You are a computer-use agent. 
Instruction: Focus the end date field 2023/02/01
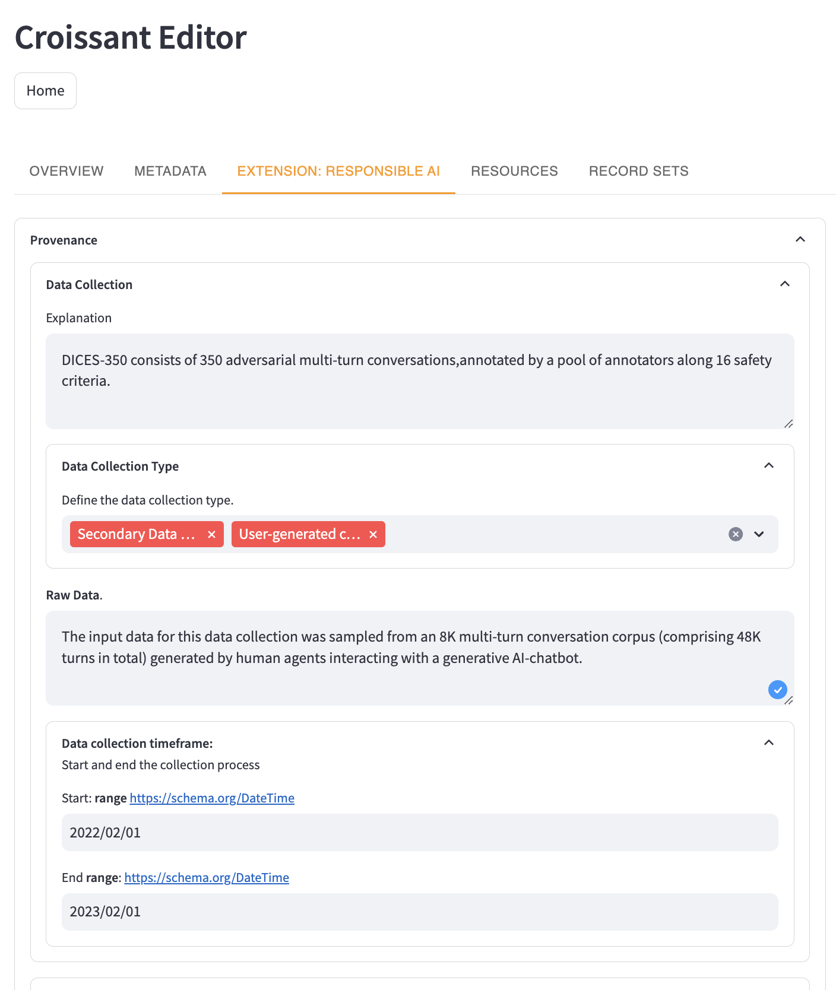tap(419, 912)
